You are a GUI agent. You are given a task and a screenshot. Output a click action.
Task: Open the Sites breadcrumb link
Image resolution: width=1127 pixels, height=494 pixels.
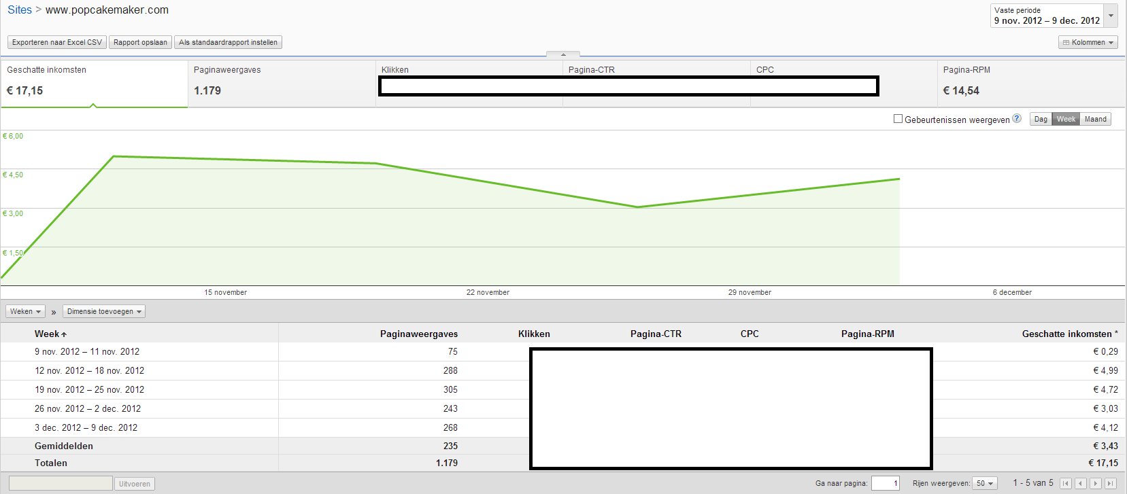click(x=20, y=10)
